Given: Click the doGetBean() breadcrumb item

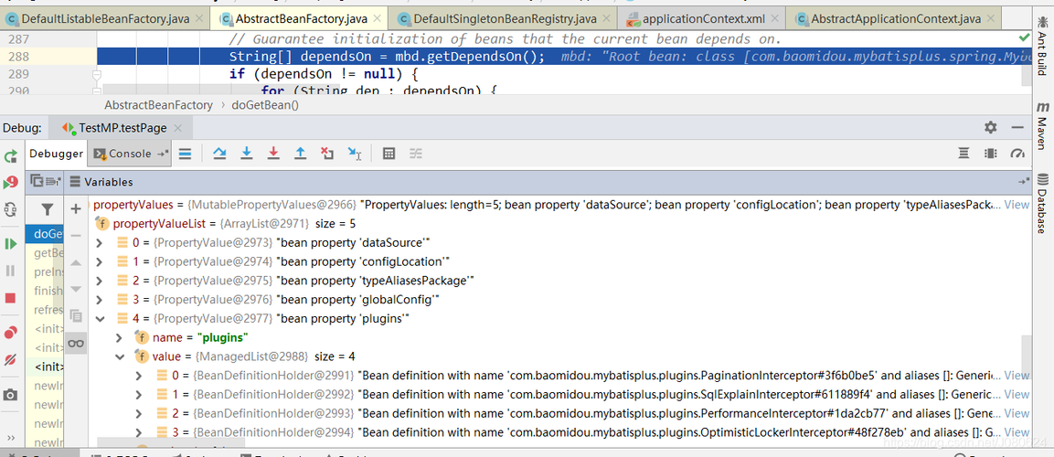Looking at the screenshot, I should pos(265,105).
